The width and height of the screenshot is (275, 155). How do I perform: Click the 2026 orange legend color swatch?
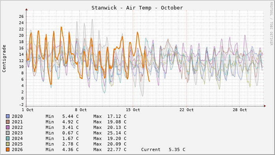[x=8, y=149]
